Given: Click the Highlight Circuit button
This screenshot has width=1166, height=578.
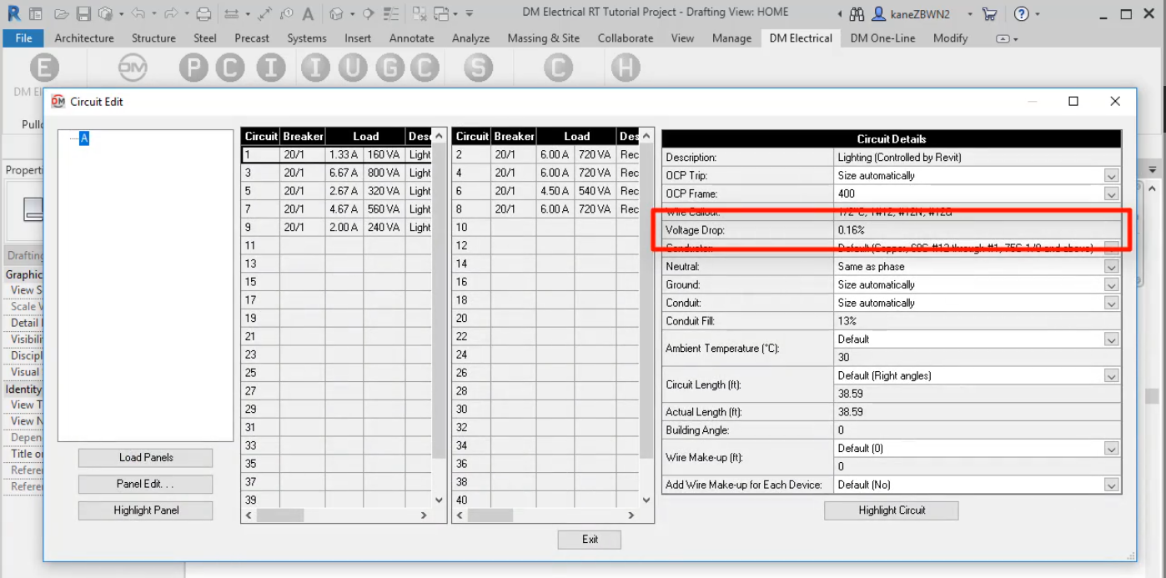Looking at the screenshot, I should point(892,510).
